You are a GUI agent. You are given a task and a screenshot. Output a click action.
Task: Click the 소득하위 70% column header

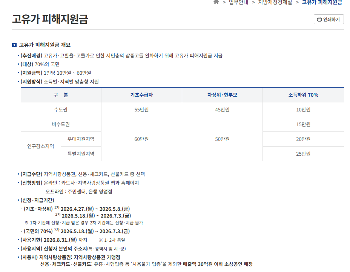(x=303, y=95)
